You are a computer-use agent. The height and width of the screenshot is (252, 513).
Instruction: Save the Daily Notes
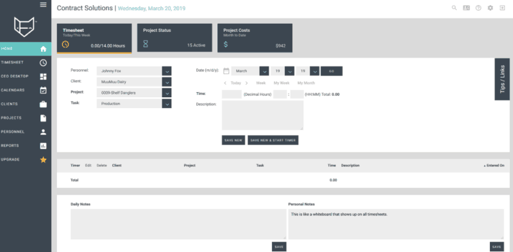click(279, 247)
